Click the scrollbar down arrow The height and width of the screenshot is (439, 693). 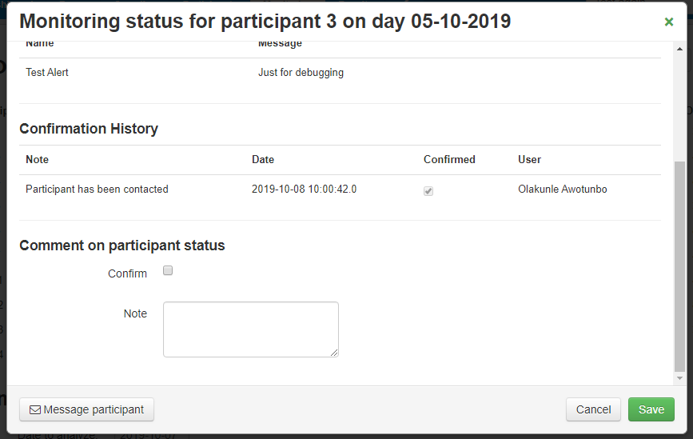tap(679, 378)
